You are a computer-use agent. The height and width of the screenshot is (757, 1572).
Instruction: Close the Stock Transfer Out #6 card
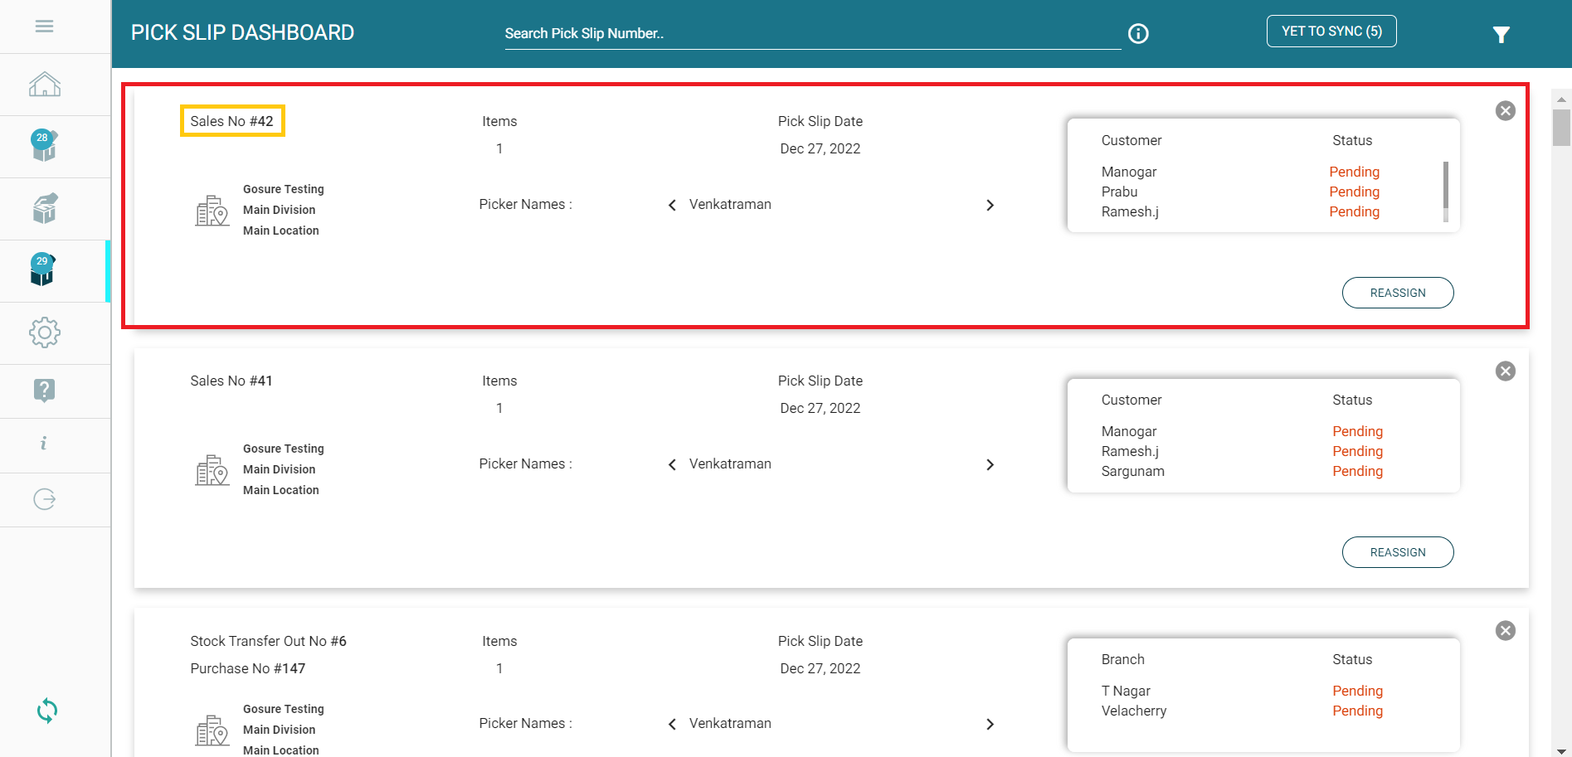point(1505,631)
